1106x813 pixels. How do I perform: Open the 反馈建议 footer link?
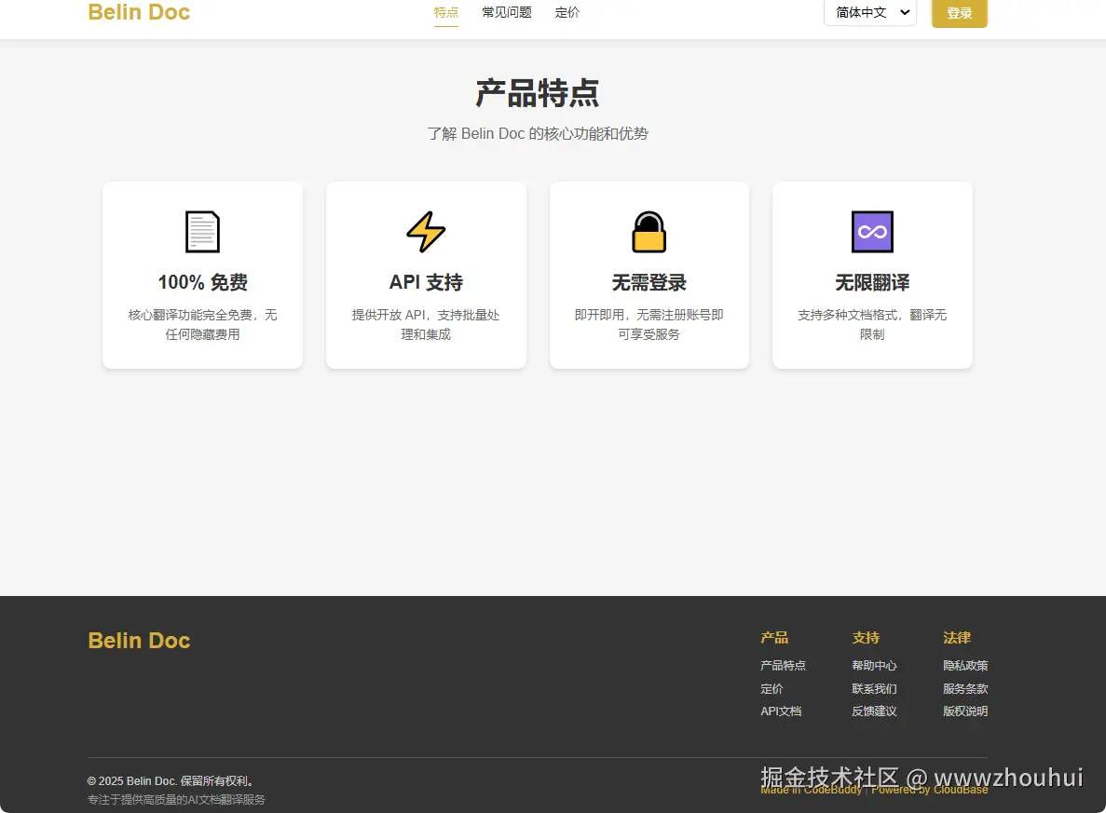874,711
